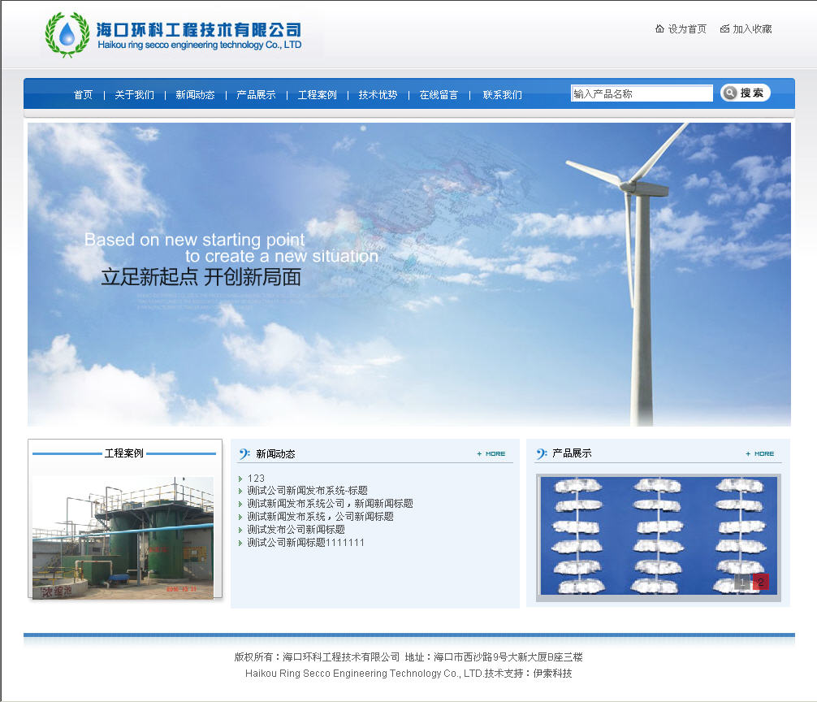This screenshot has width=817, height=702.
Task: Open 产品展示 in the navigation bar
Action: (x=256, y=95)
